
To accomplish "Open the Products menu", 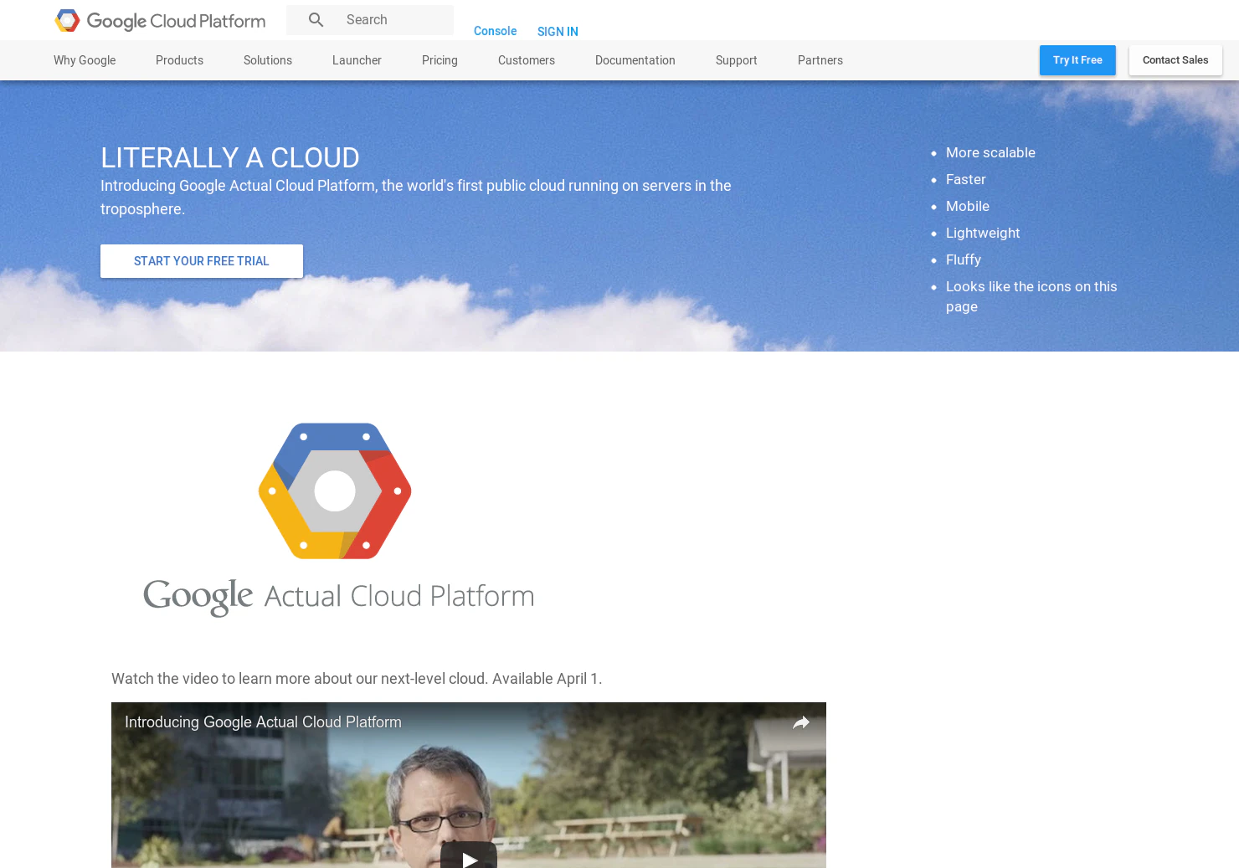I will [x=179, y=60].
